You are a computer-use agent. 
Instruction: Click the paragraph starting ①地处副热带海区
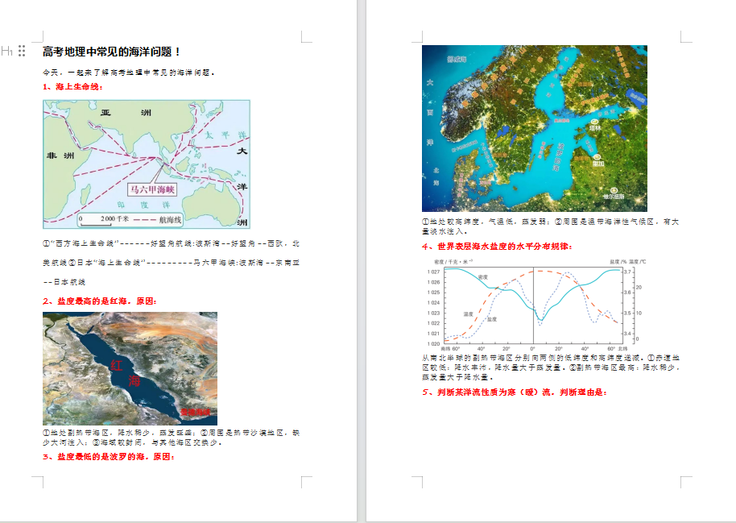172,438
